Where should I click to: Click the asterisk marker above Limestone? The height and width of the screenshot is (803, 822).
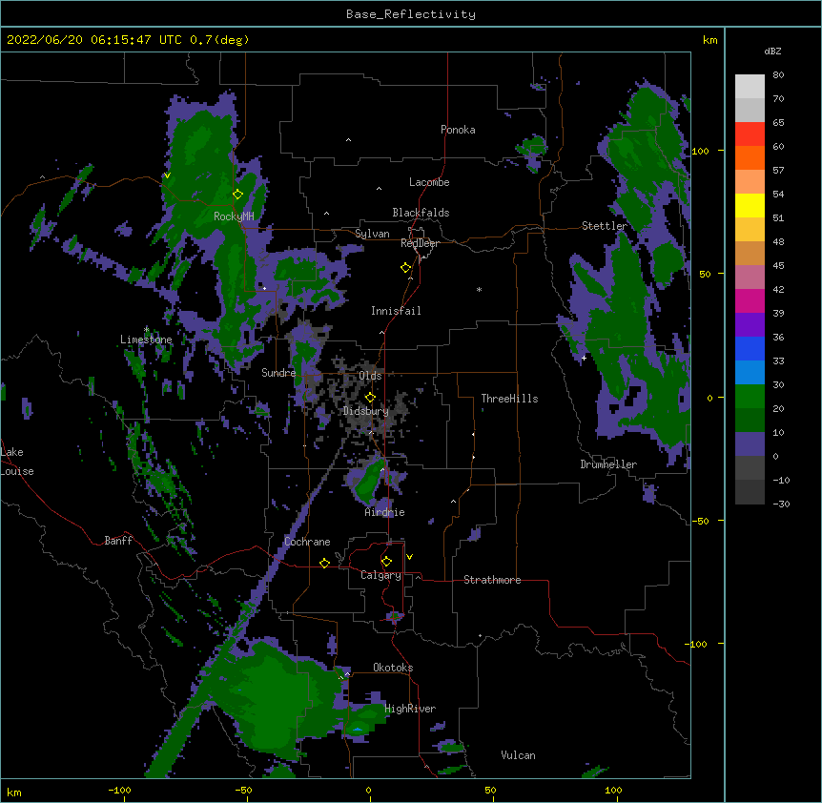pyautogui.click(x=147, y=330)
